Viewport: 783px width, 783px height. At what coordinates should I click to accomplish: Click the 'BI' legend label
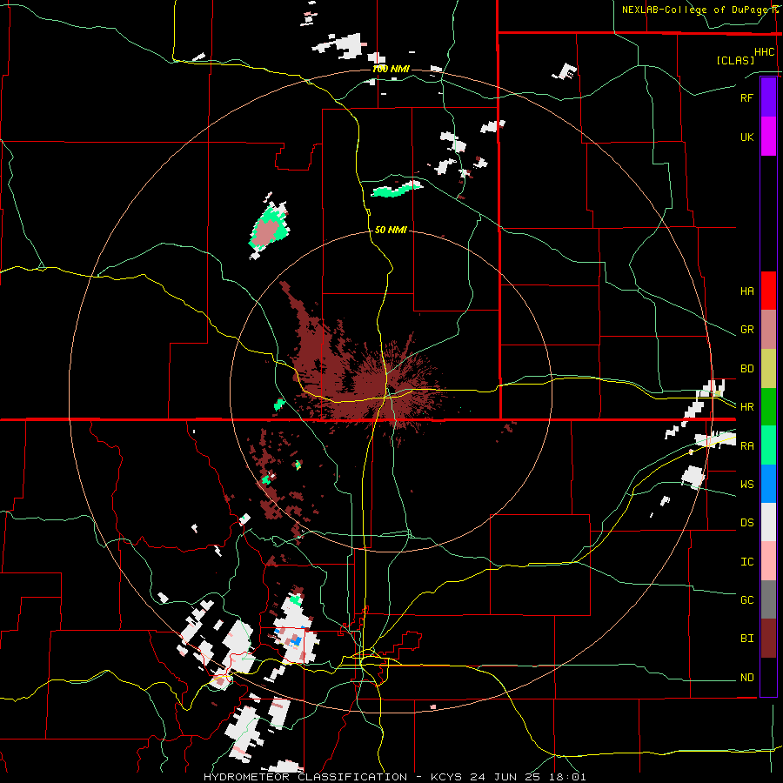(746, 639)
